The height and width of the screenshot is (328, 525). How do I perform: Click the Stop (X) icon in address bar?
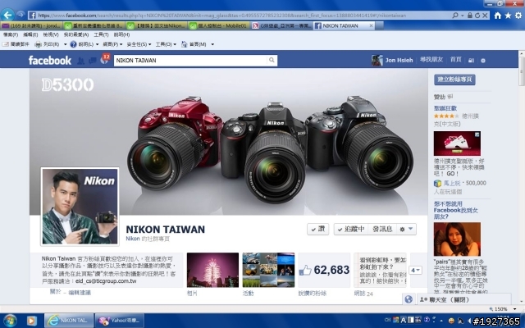[x=485, y=16]
